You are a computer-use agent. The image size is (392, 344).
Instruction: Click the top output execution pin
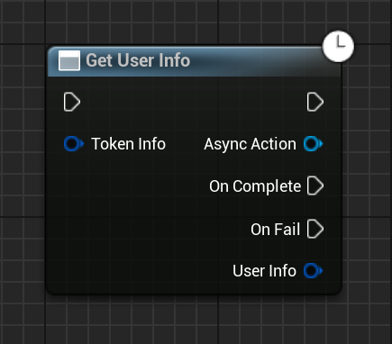pos(315,102)
